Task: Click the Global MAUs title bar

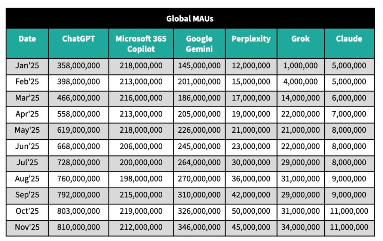Action: tap(190, 19)
